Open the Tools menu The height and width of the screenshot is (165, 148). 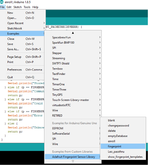(27, 7)
